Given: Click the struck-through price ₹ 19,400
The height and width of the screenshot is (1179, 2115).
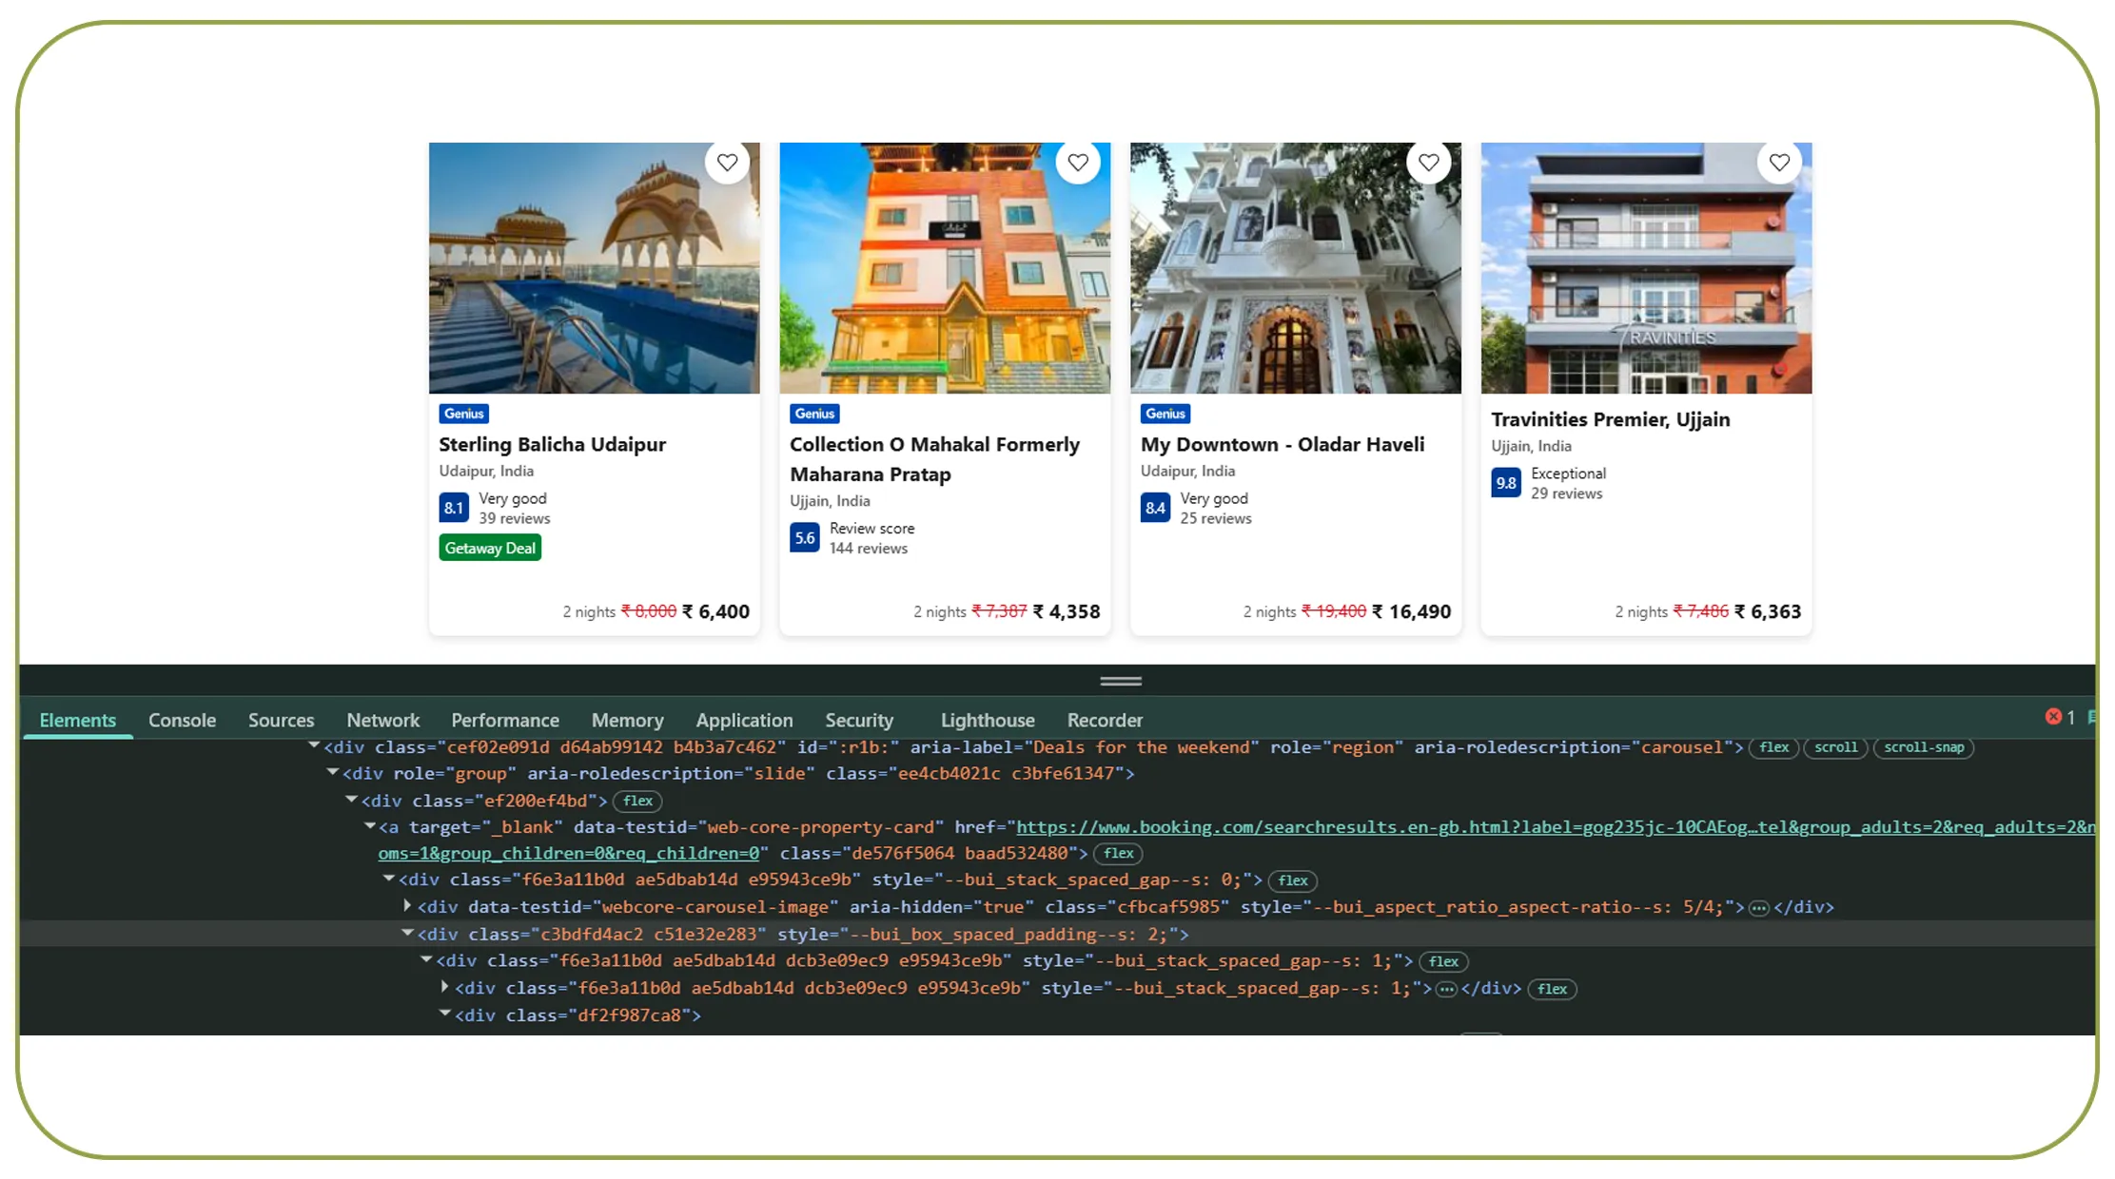Looking at the screenshot, I should pos(1333,611).
